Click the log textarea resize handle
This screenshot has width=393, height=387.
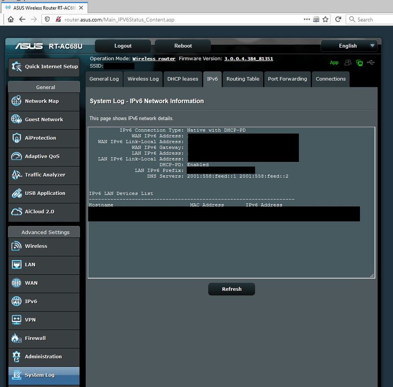point(372,276)
